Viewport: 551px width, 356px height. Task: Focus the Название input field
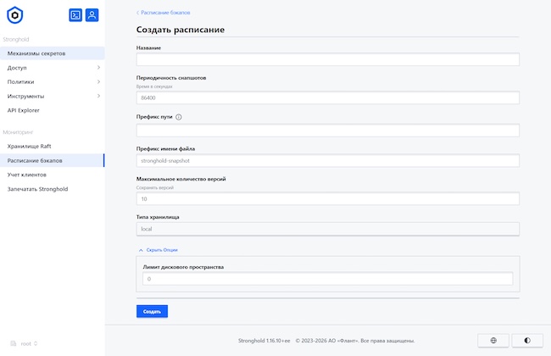click(327, 59)
